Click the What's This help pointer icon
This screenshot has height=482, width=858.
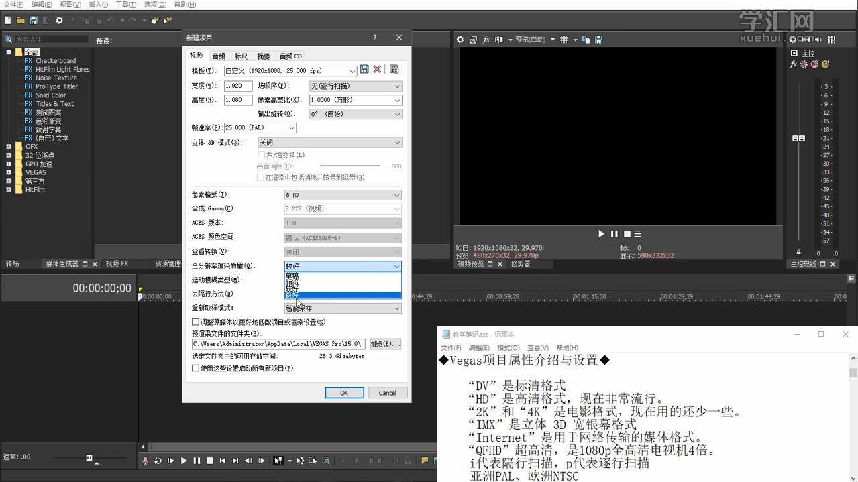click(x=167, y=21)
